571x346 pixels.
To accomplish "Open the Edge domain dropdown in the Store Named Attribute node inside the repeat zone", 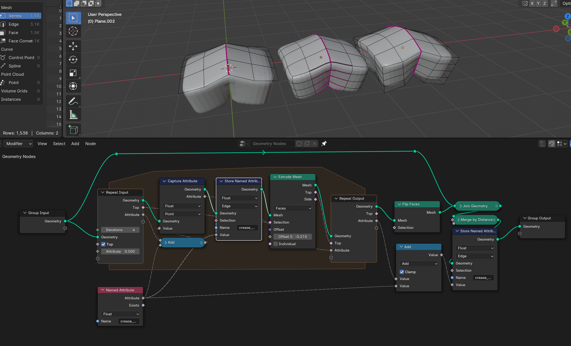I will (x=239, y=206).
